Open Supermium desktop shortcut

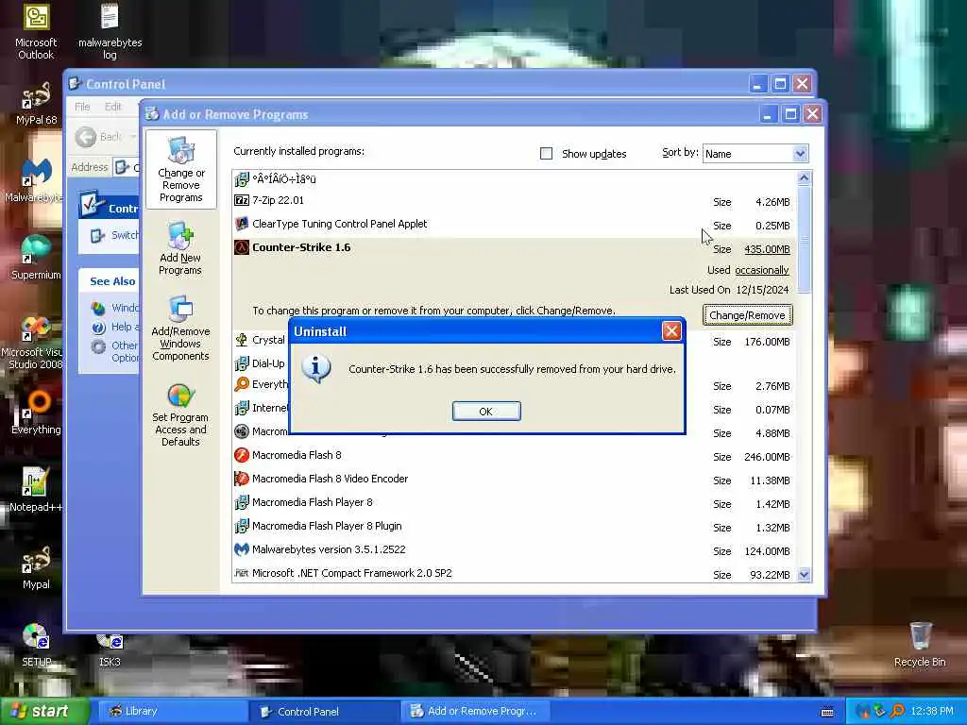pyautogui.click(x=36, y=258)
